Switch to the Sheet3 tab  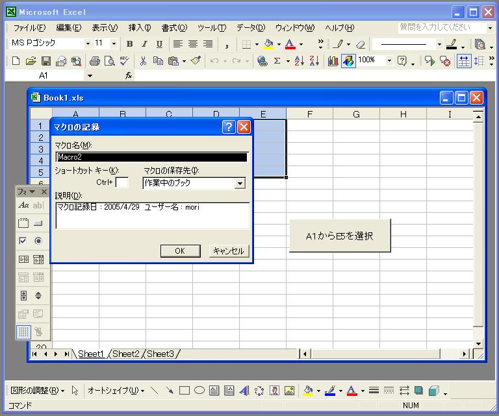coord(160,354)
